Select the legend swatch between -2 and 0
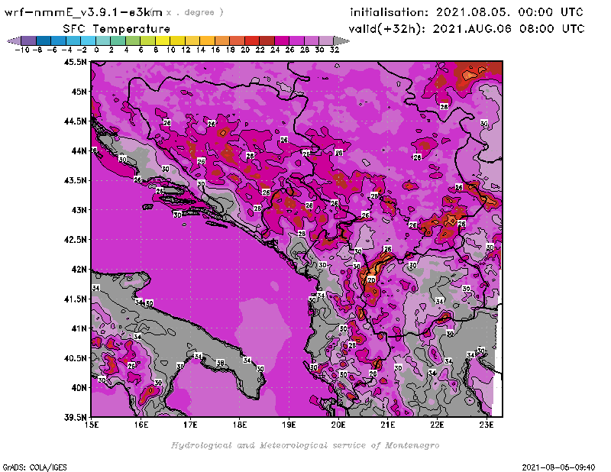 (x=88, y=40)
